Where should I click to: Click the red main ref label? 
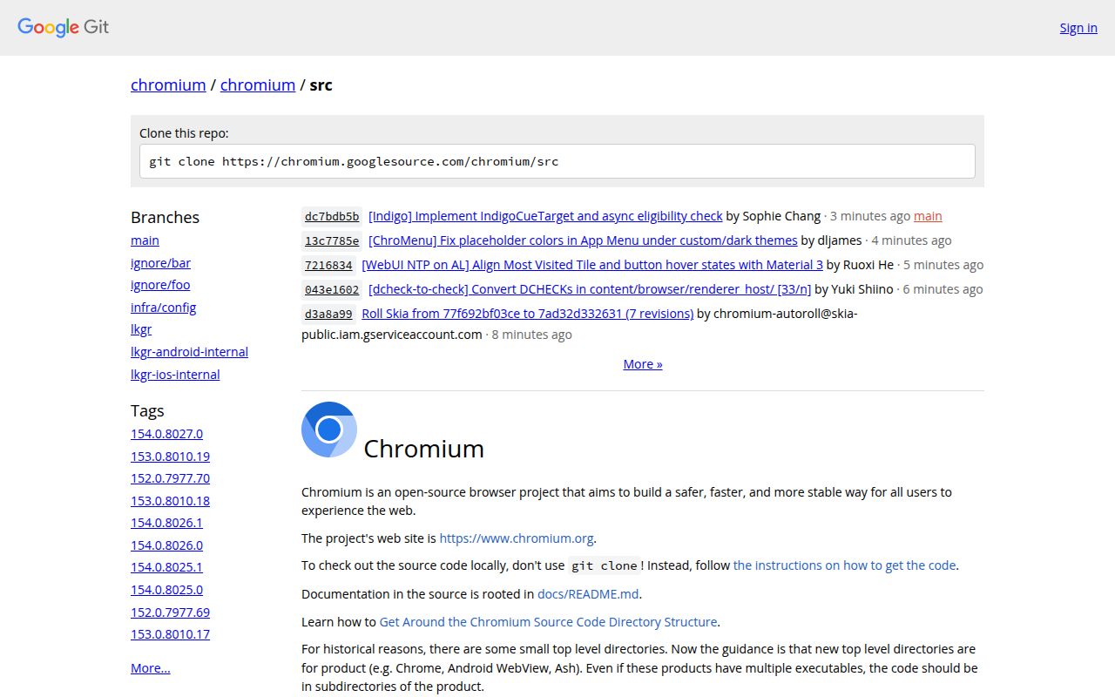(928, 216)
